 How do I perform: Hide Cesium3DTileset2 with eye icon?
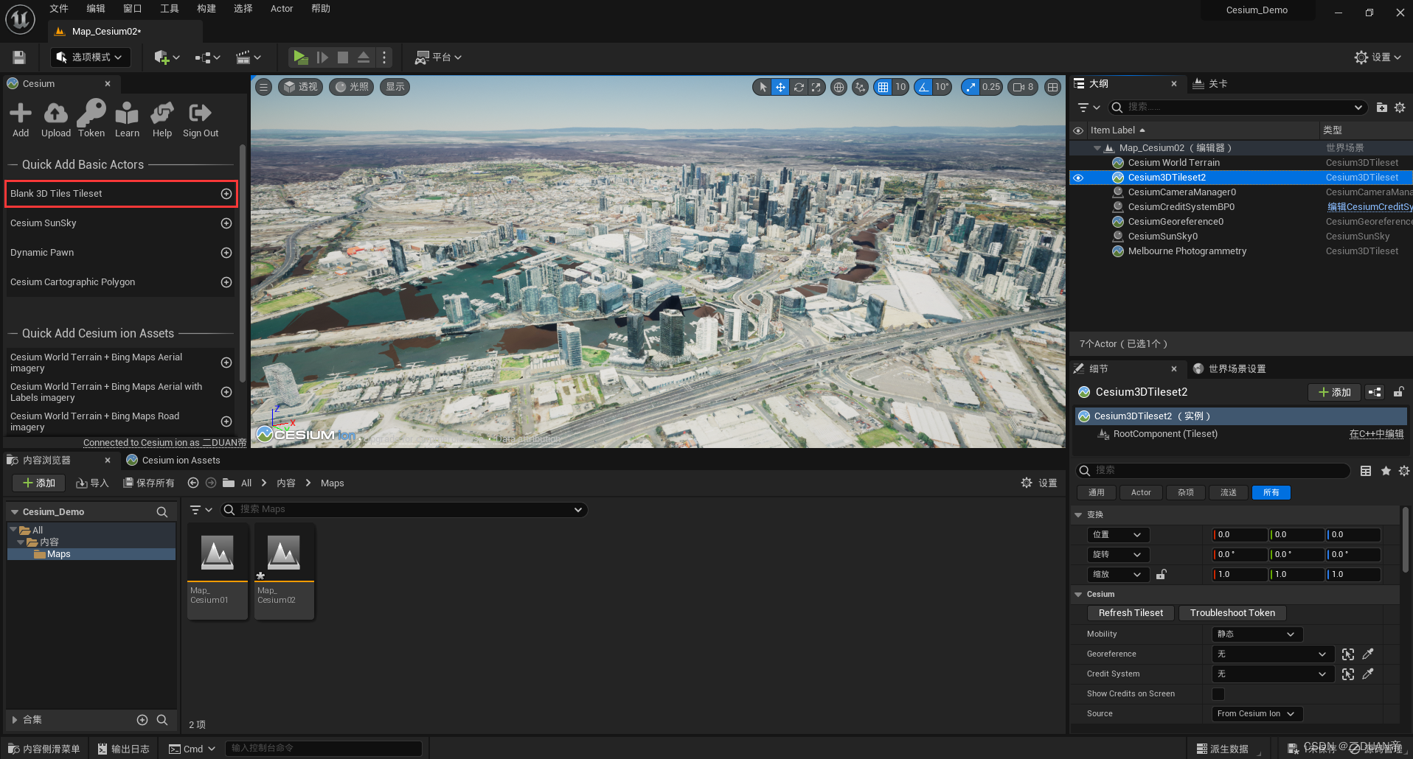click(1078, 178)
